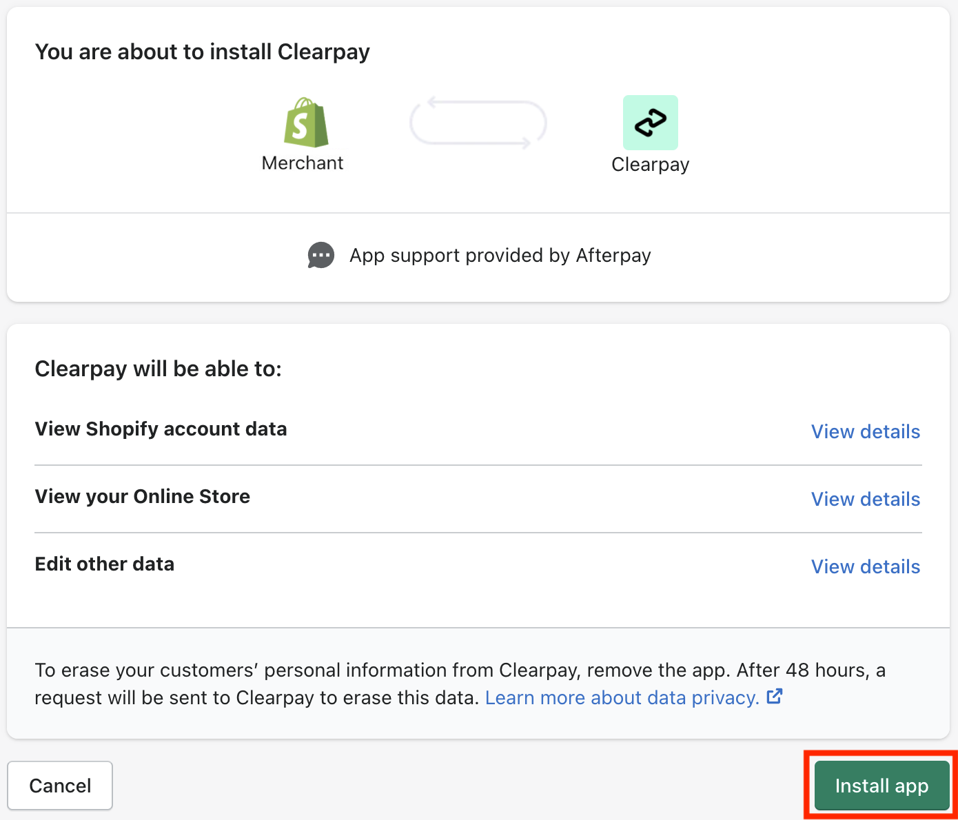Expand View details for Shopify account data
The image size is (958, 820).
tap(865, 431)
